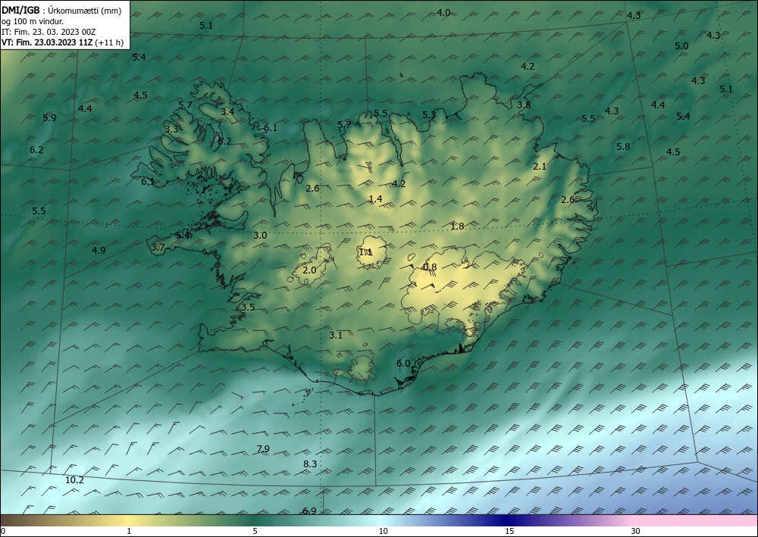
Task: Click the 6.0 value on the south coast
Action: pos(403,363)
